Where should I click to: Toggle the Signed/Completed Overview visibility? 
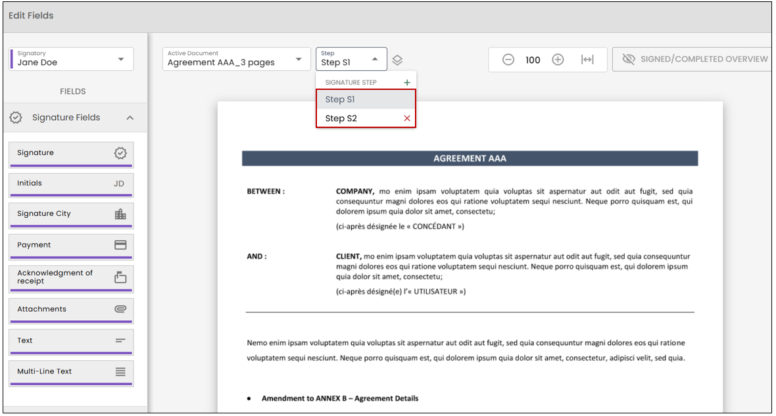pyautogui.click(x=692, y=59)
